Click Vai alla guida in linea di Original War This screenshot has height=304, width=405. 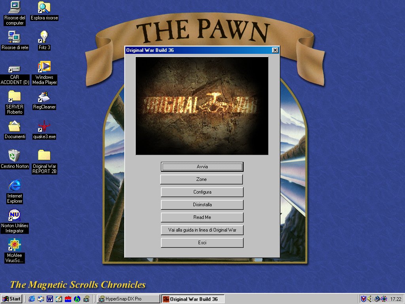(x=202, y=230)
